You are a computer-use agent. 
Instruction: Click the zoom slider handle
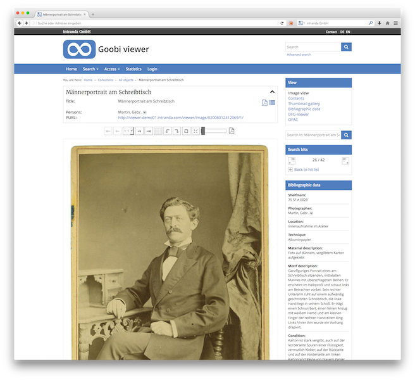click(x=203, y=131)
